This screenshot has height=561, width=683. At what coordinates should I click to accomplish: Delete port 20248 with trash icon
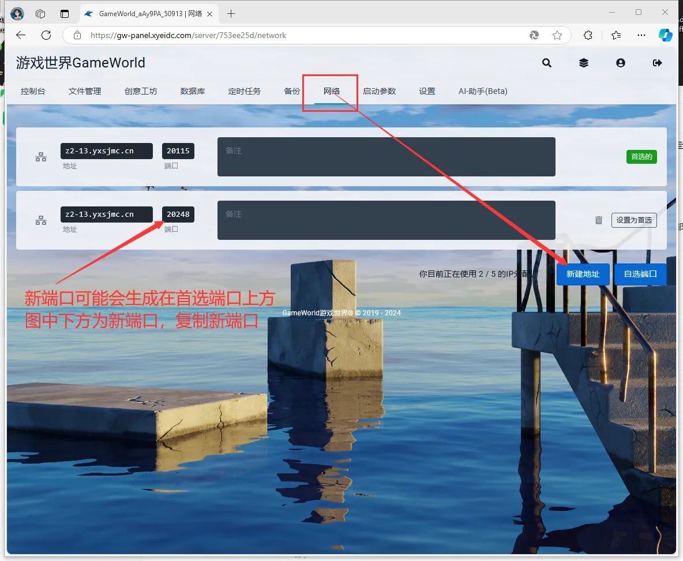(x=599, y=220)
